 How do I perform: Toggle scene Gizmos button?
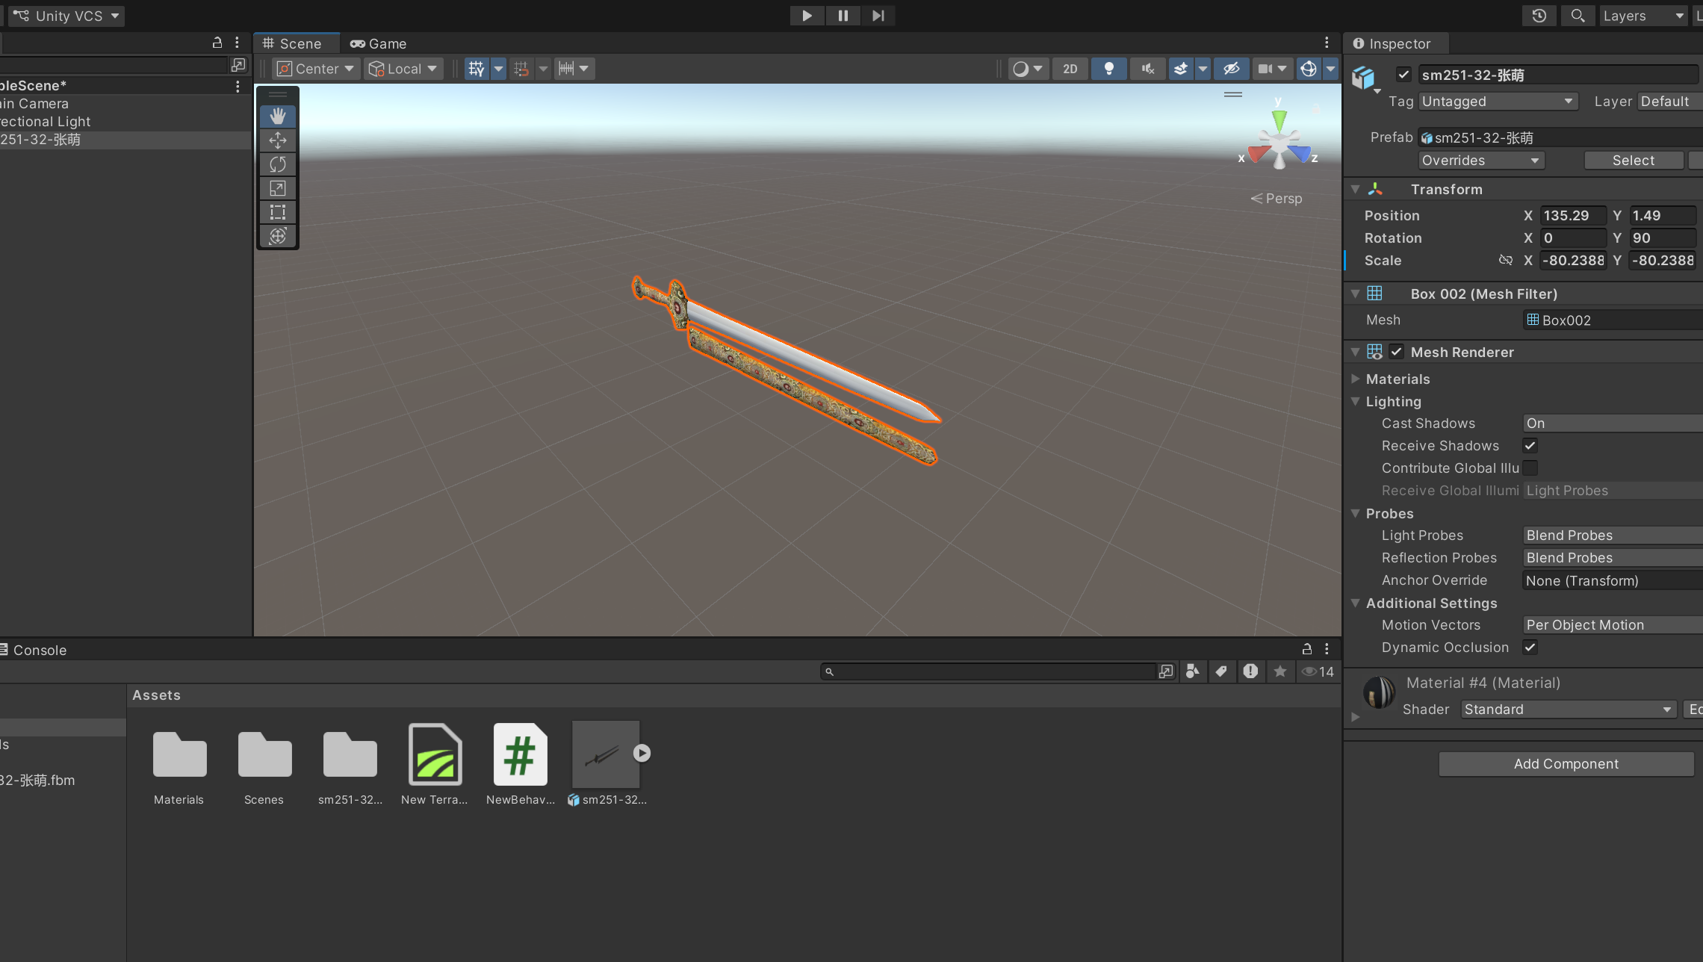coord(1309,69)
